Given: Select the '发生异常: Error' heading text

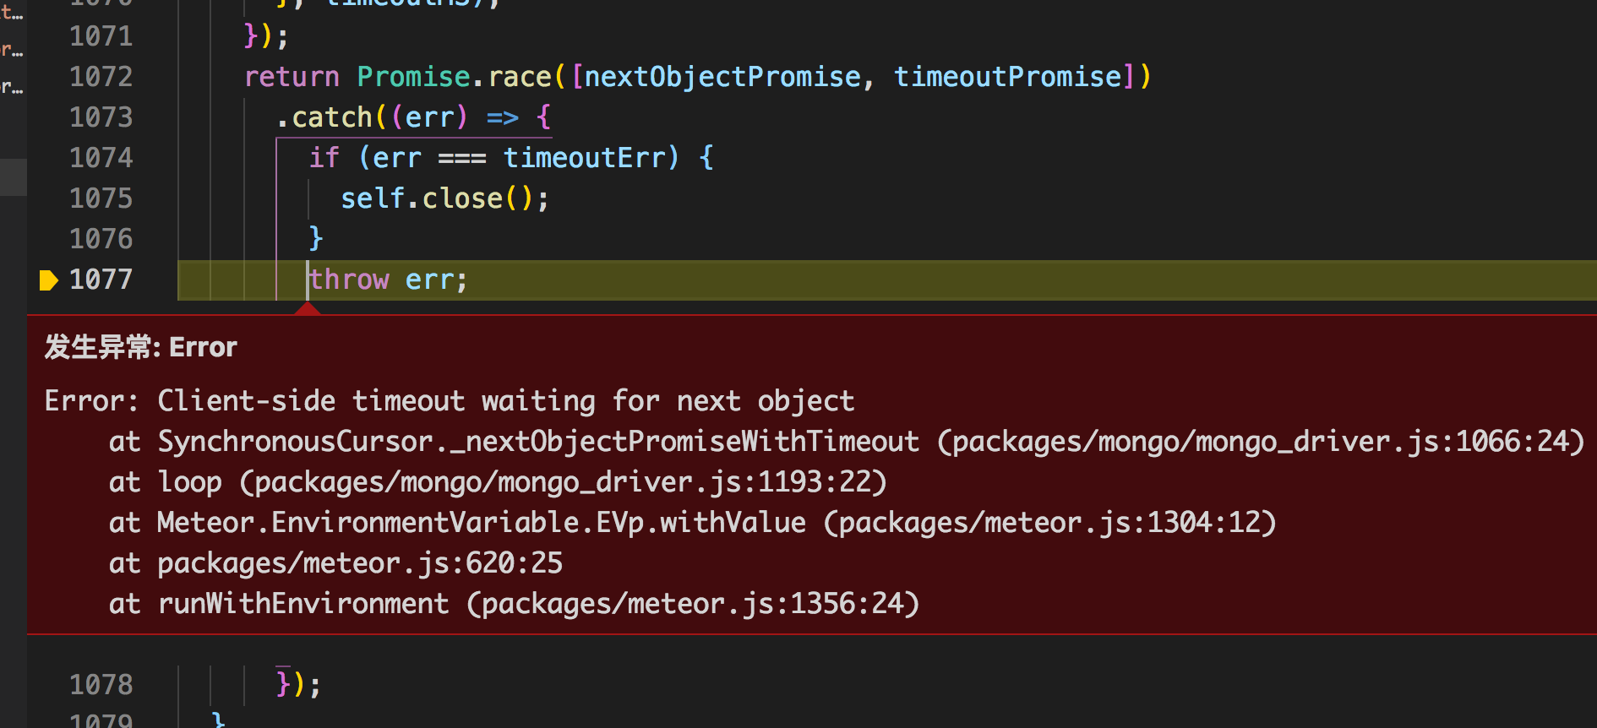Looking at the screenshot, I should (x=139, y=346).
